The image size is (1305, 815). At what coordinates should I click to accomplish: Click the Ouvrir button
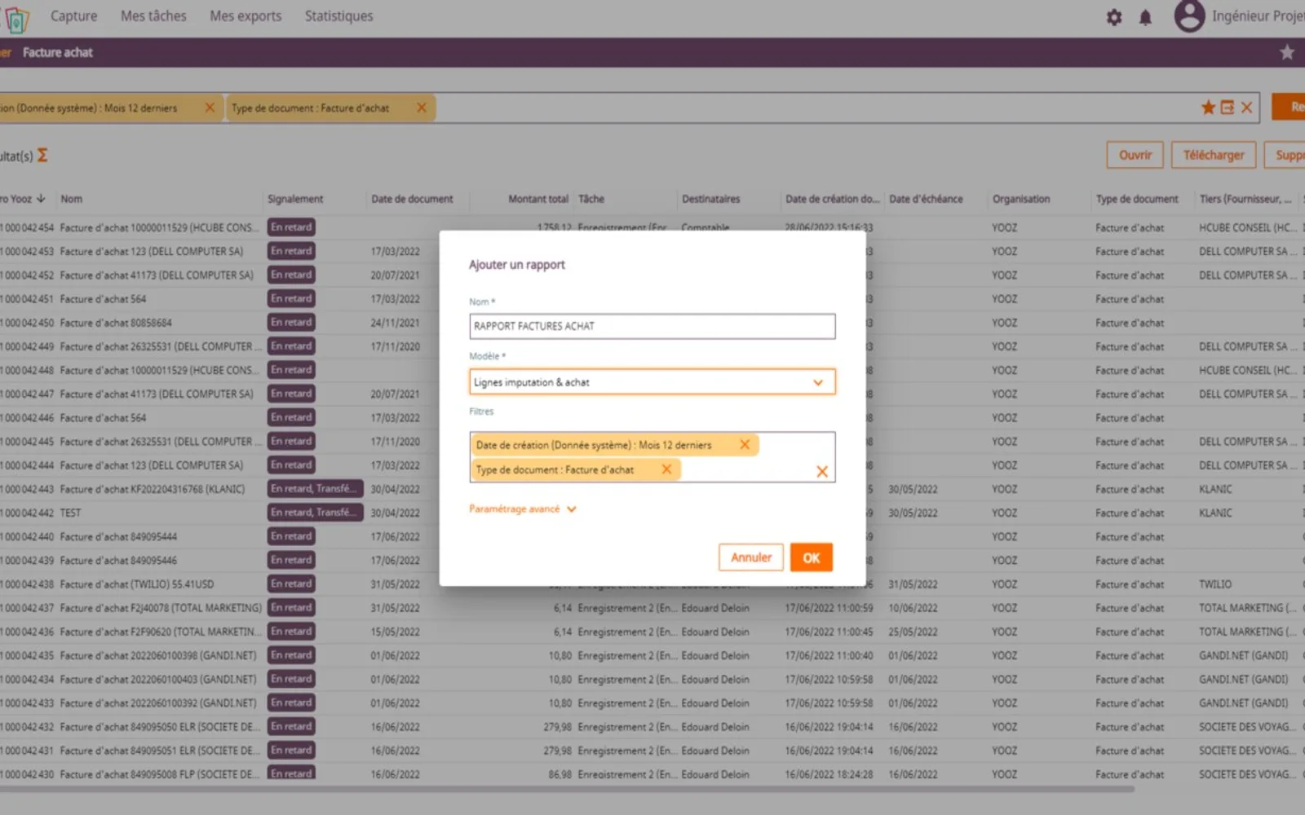1135,155
